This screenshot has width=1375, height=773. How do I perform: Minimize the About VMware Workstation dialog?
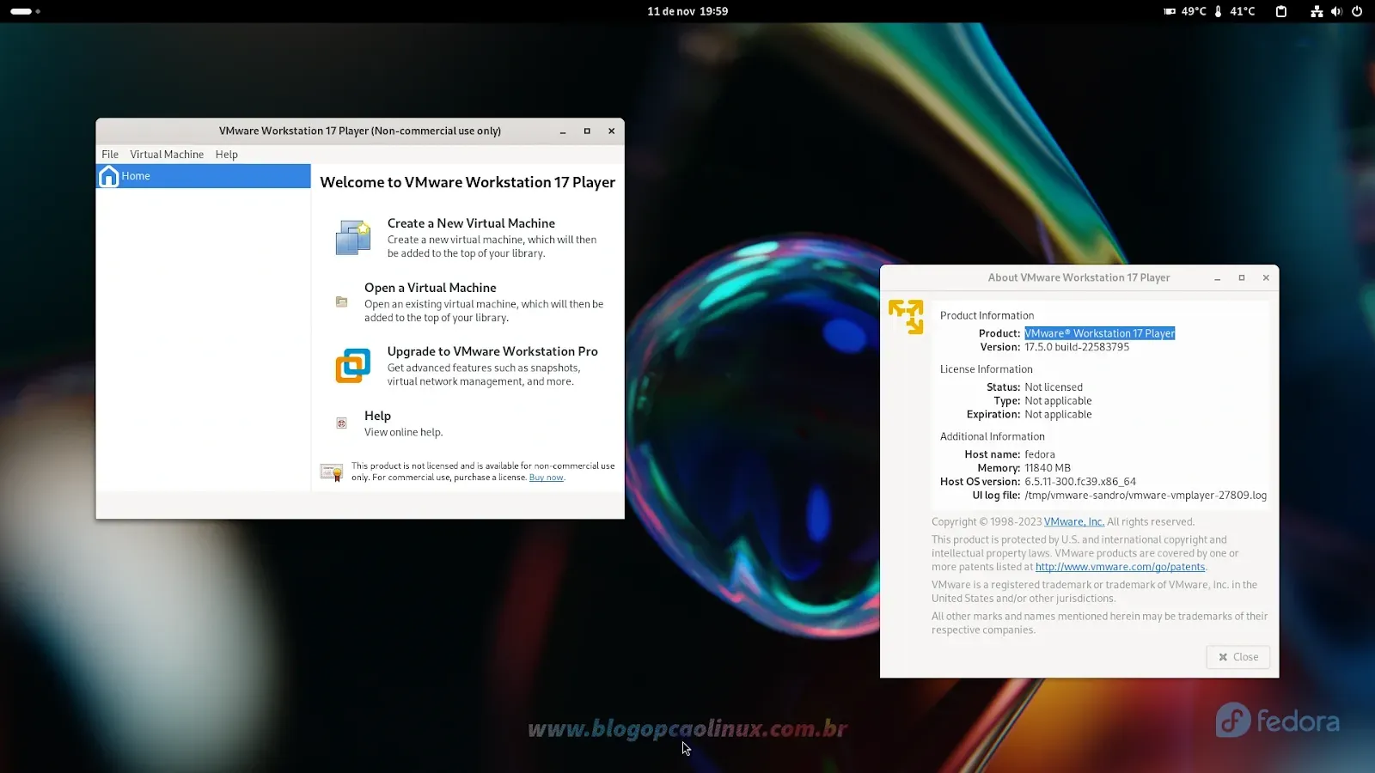pos(1218,278)
